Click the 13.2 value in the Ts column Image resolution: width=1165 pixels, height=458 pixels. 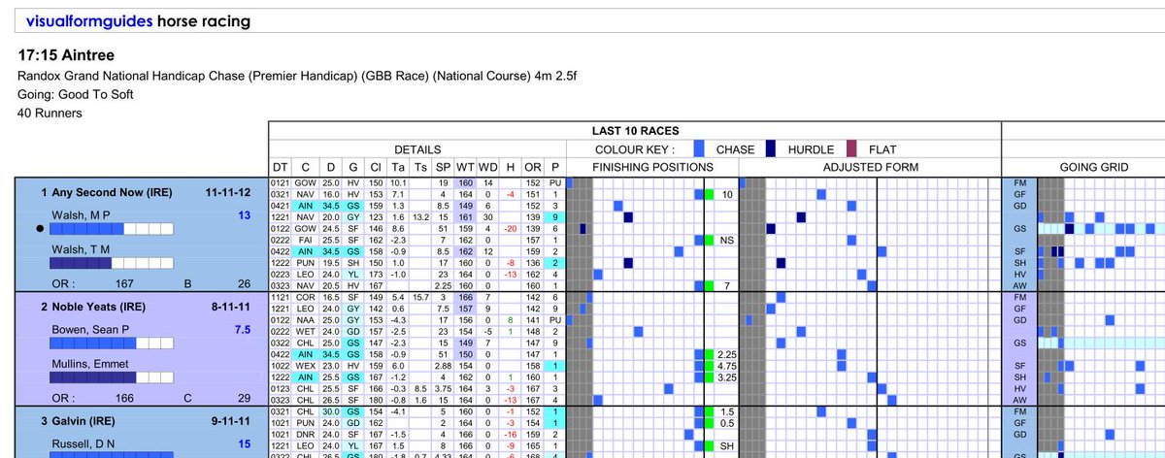pos(420,217)
